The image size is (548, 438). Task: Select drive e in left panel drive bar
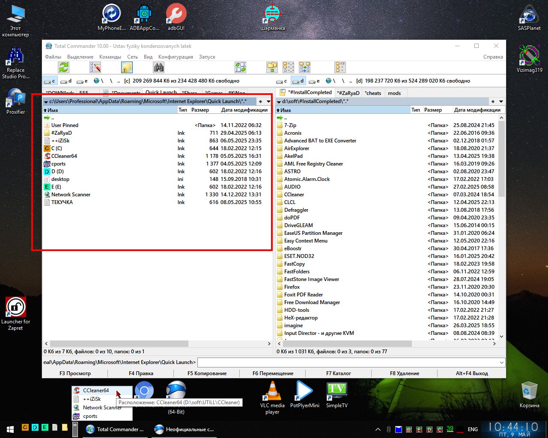click(x=82, y=81)
